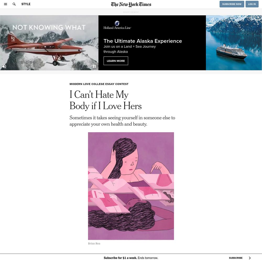
Task: Click the Log In button
Action: click(x=252, y=4)
